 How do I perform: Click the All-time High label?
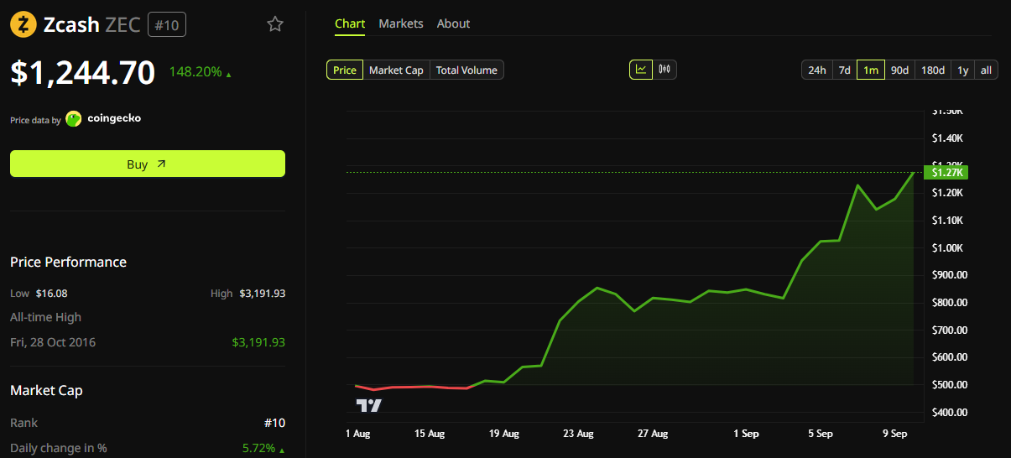[45, 317]
